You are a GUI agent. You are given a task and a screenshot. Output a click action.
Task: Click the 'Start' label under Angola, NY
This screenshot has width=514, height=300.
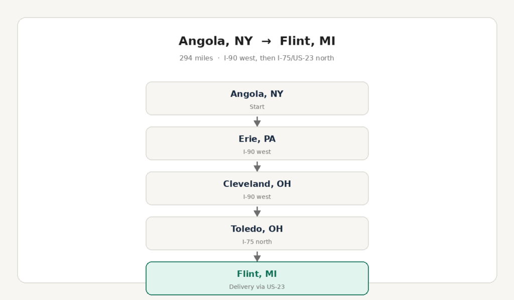(x=257, y=107)
